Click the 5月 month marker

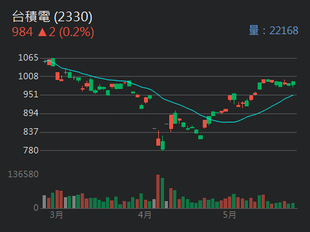coord(229,215)
